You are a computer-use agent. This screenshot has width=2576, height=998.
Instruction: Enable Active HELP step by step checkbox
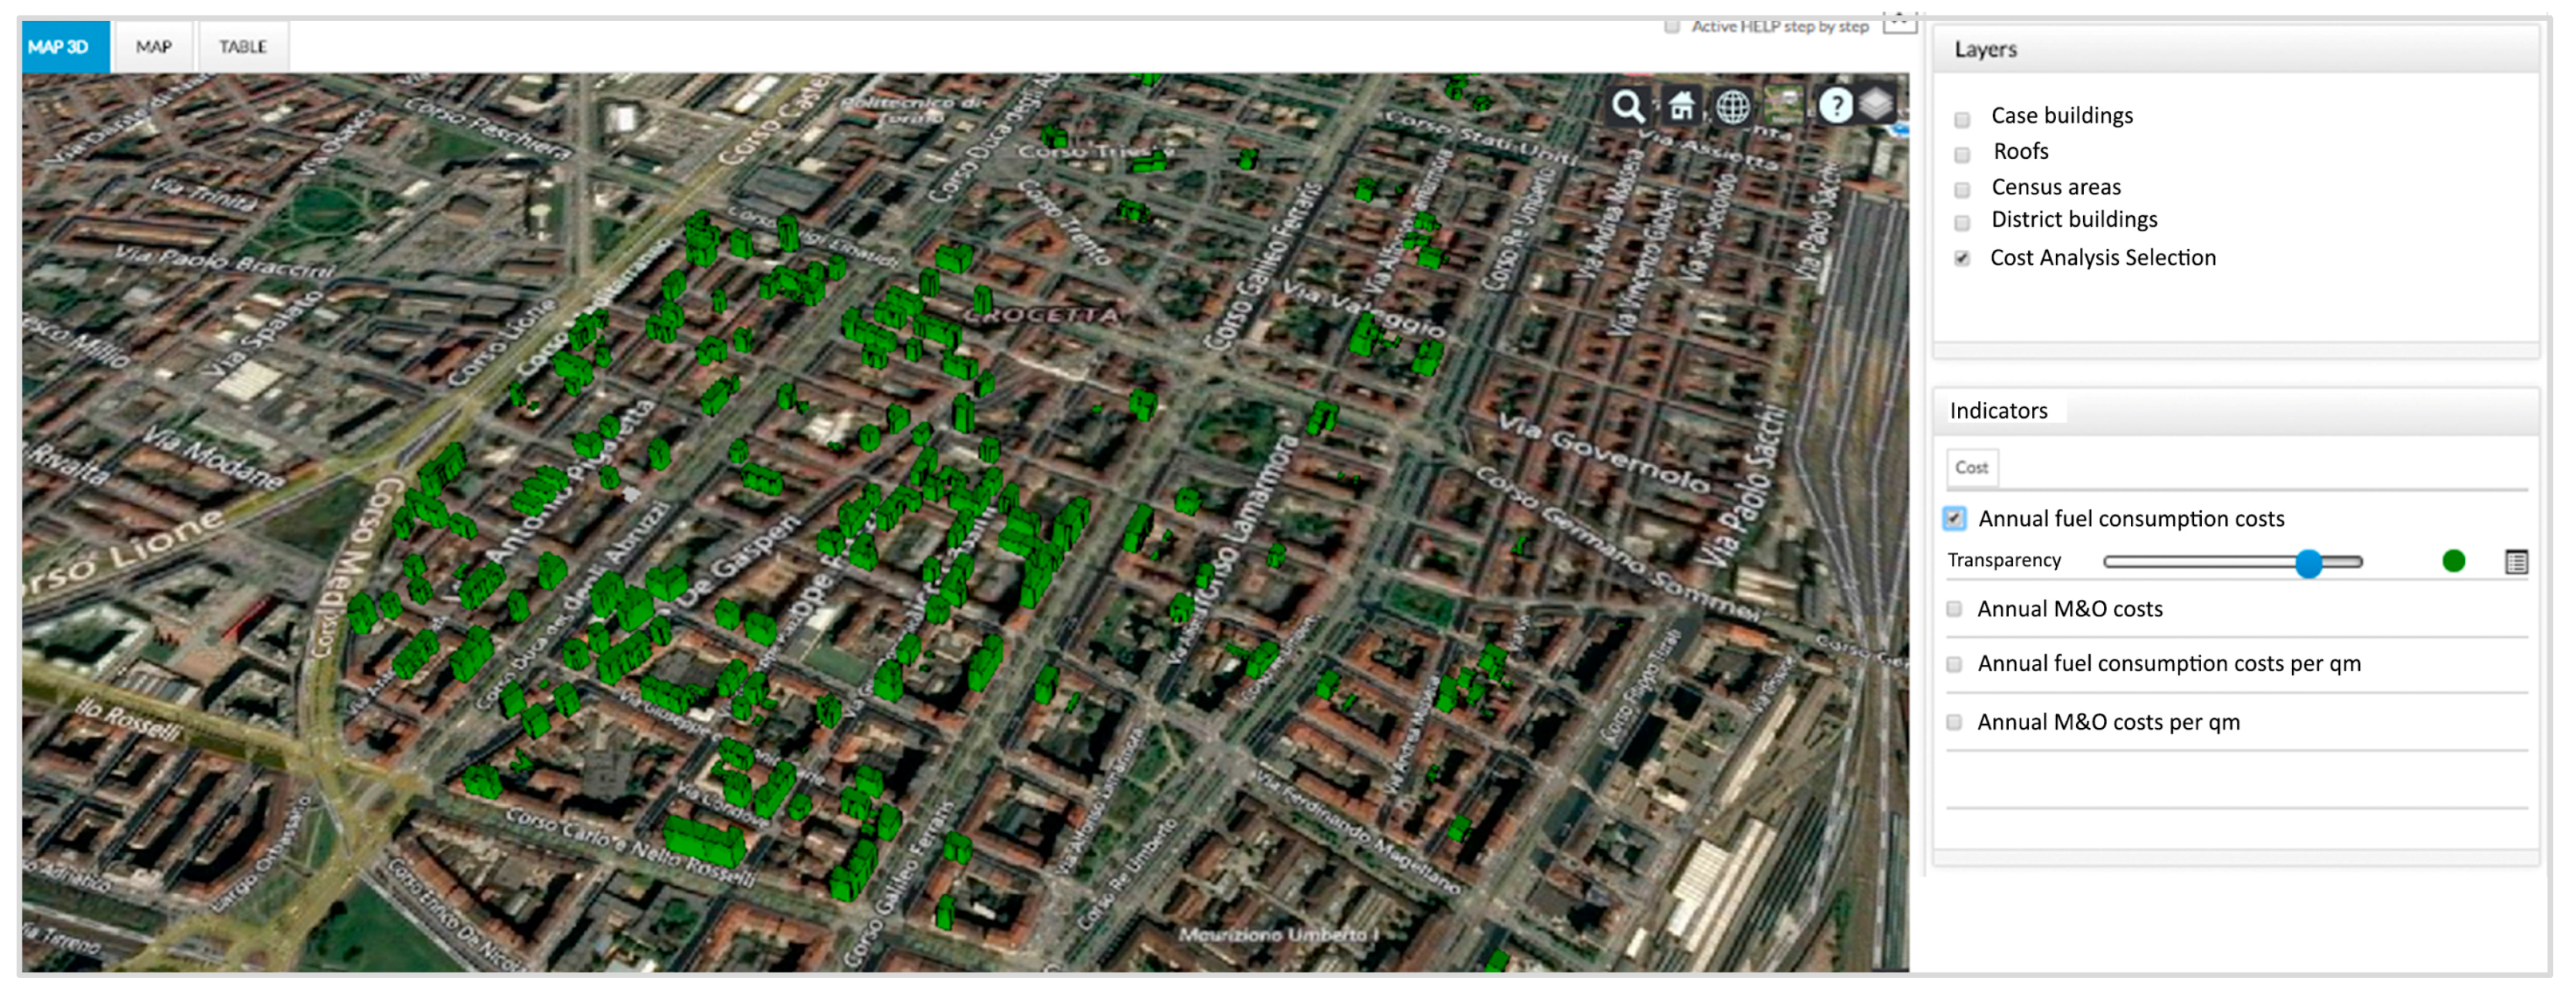pyautogui.click(x=1672, y=27)
